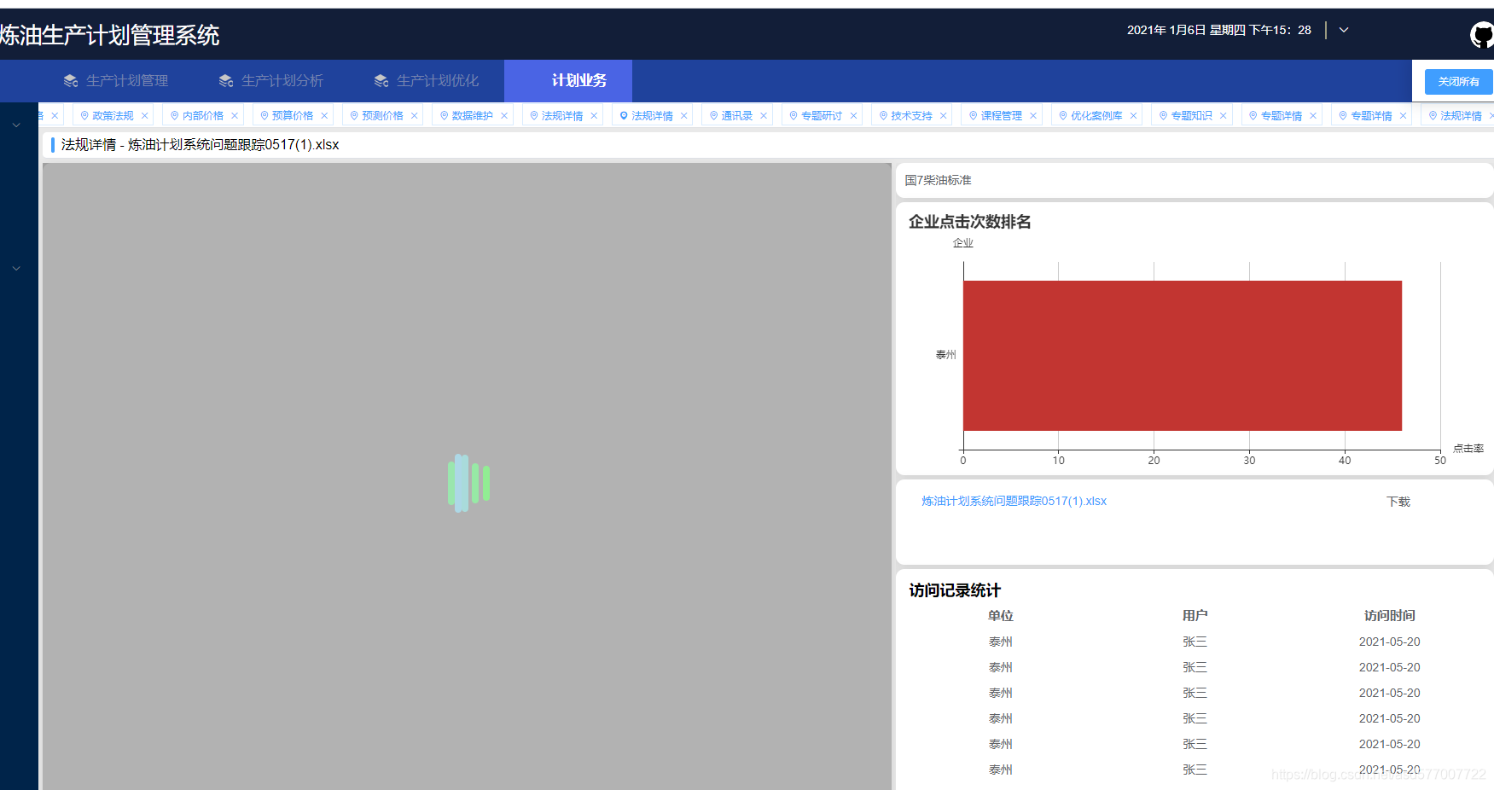Click the 企业 axis title above the chart
The height and width of the screenshot is (790, 1494).
point(963,243)
